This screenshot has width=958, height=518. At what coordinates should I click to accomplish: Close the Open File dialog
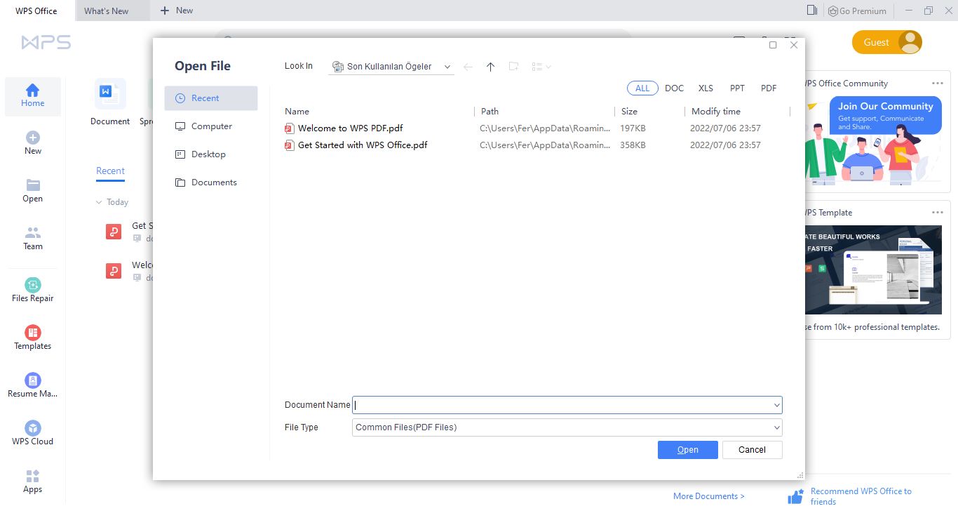pos(794,45)
